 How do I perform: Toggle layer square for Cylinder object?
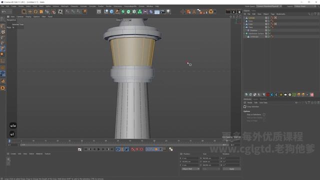pos(266,18)
